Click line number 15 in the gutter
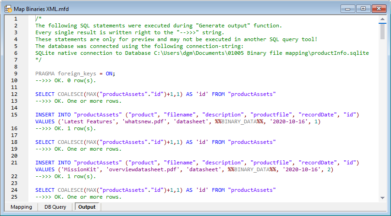 (x=16, y=115)
